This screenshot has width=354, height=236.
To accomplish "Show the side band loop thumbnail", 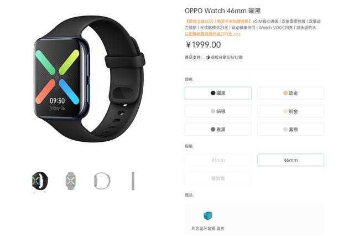I will [x=102, y=181].
